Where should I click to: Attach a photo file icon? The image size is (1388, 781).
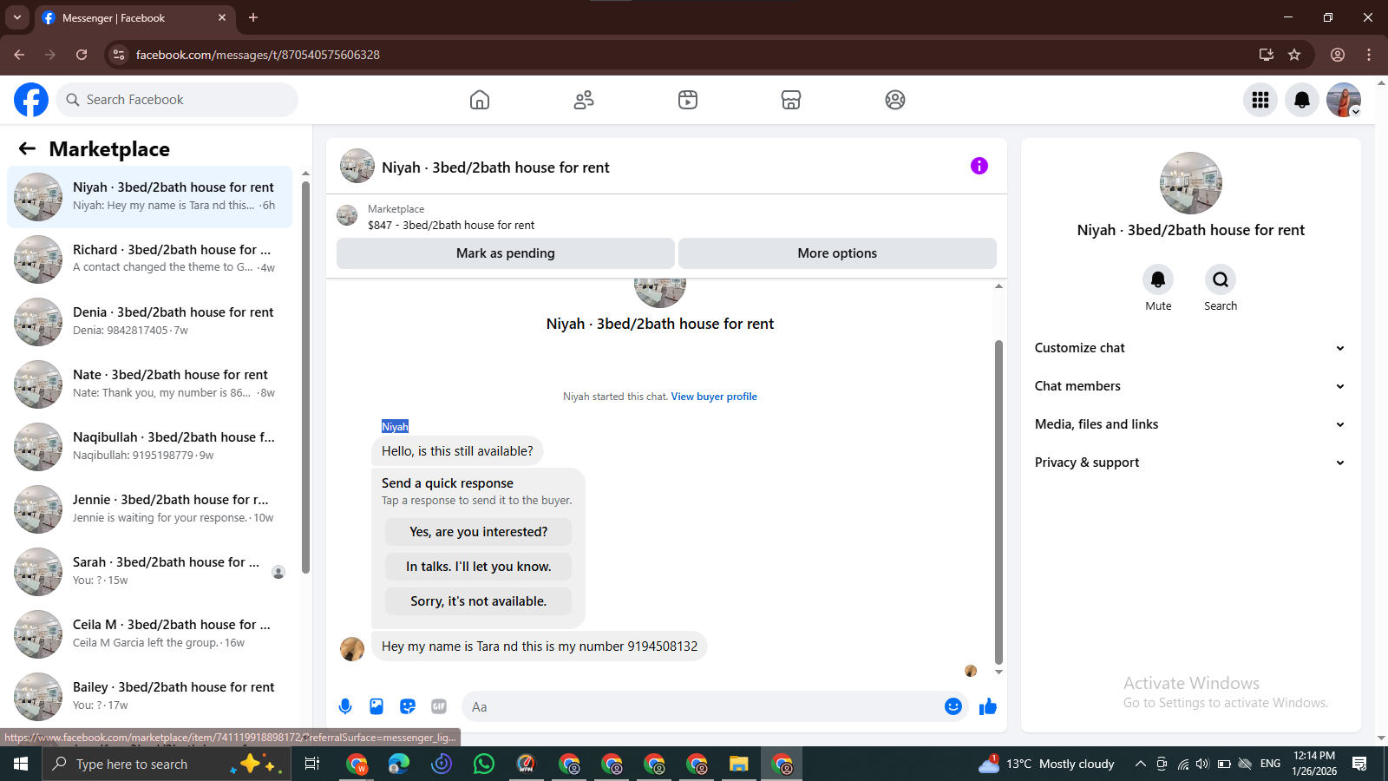[376, 706]
